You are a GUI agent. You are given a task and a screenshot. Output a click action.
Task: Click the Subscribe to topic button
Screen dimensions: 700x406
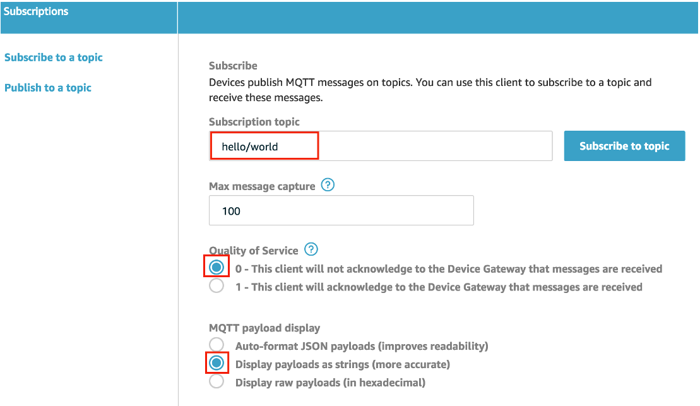point(624,146)
